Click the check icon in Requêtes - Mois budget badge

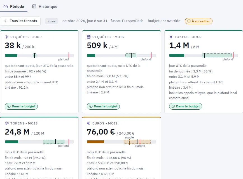pyautogui.click(x=91, y=106)
